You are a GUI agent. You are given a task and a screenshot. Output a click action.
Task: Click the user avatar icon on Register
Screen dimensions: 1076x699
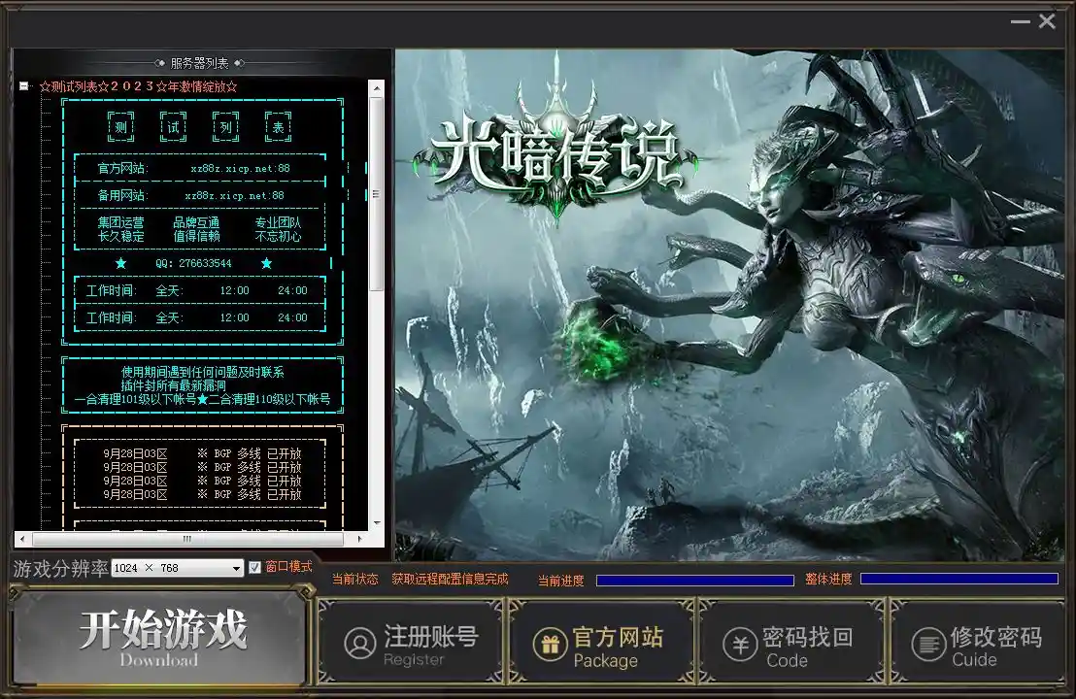point(359,644)
